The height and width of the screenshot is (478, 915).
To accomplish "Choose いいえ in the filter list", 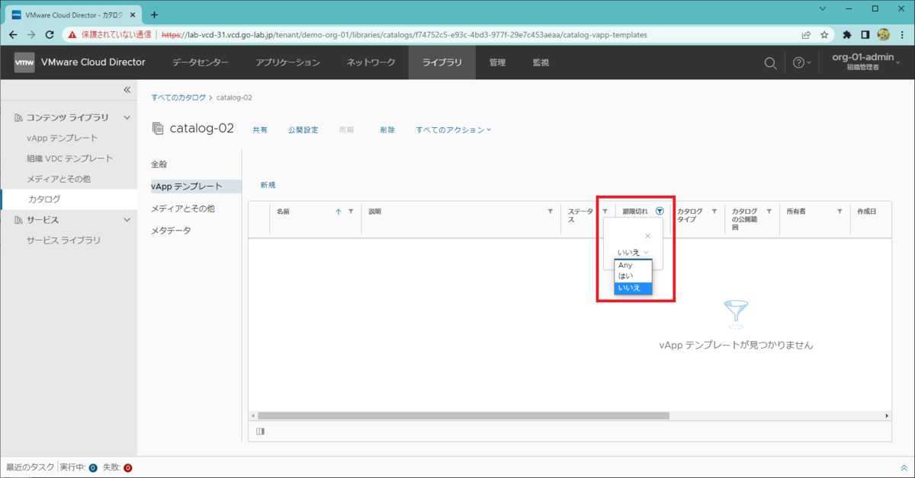I will [633, 288].
